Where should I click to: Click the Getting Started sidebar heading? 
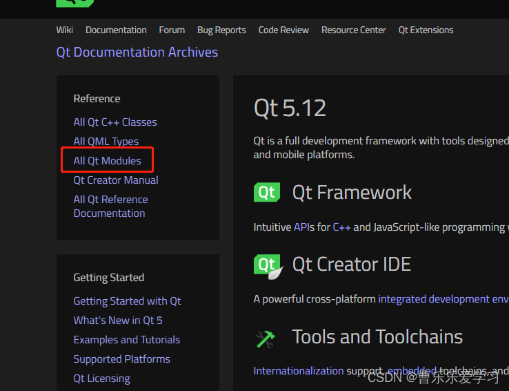pyautogui.click(x=109, y=278)
